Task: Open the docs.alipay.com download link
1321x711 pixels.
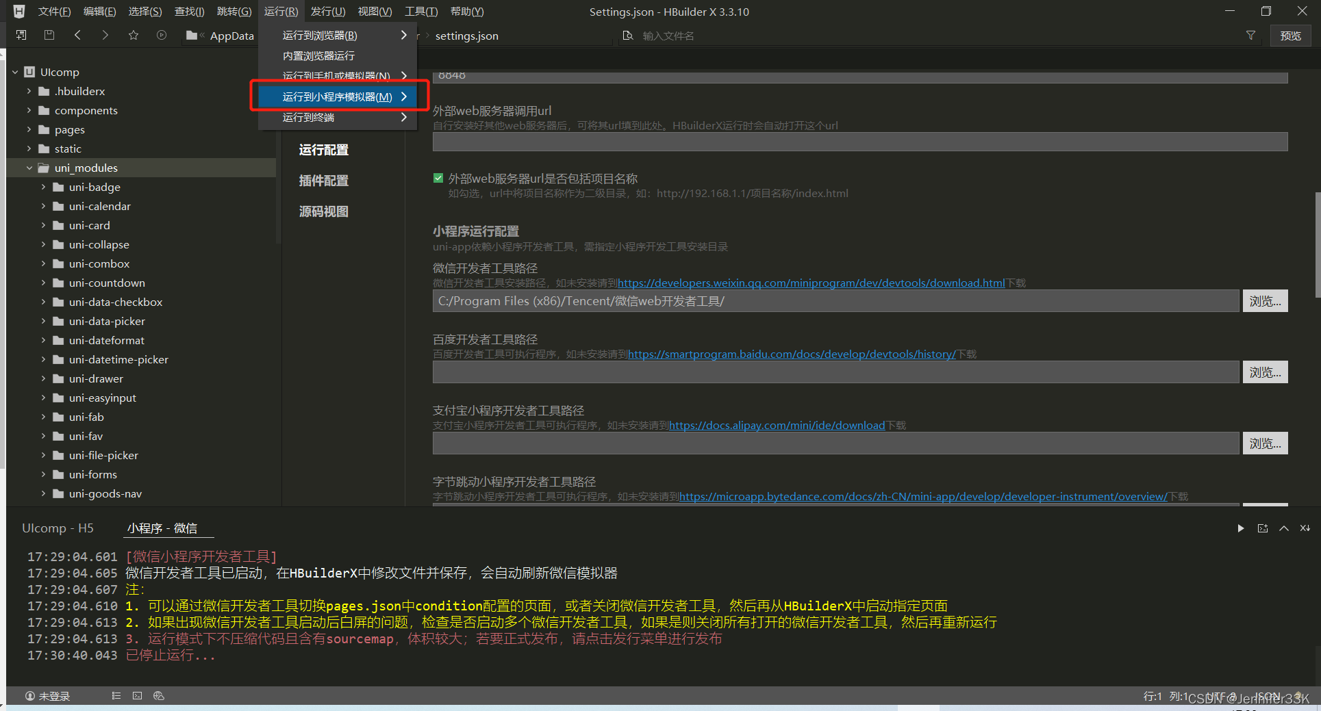Action: (777, 425)
